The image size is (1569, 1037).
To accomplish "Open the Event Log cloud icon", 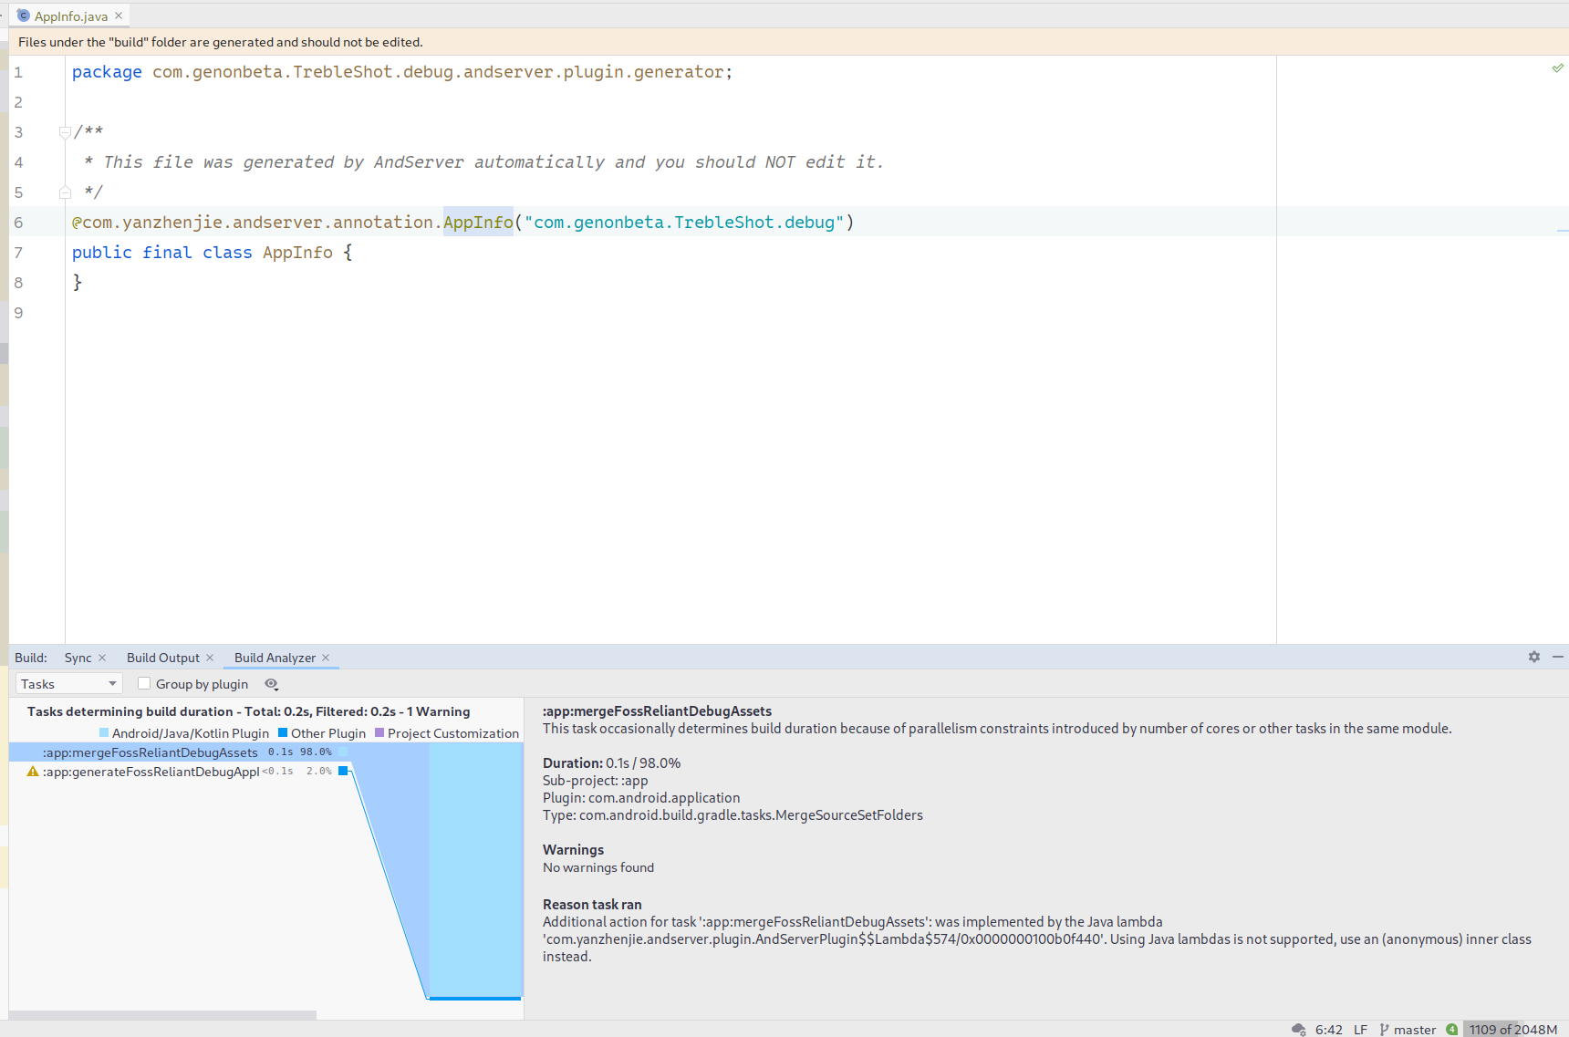I will (1299, 1029).
